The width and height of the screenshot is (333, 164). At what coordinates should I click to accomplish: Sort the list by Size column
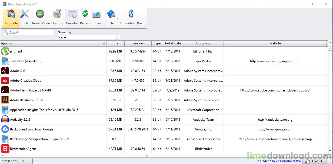pos(115,43)
